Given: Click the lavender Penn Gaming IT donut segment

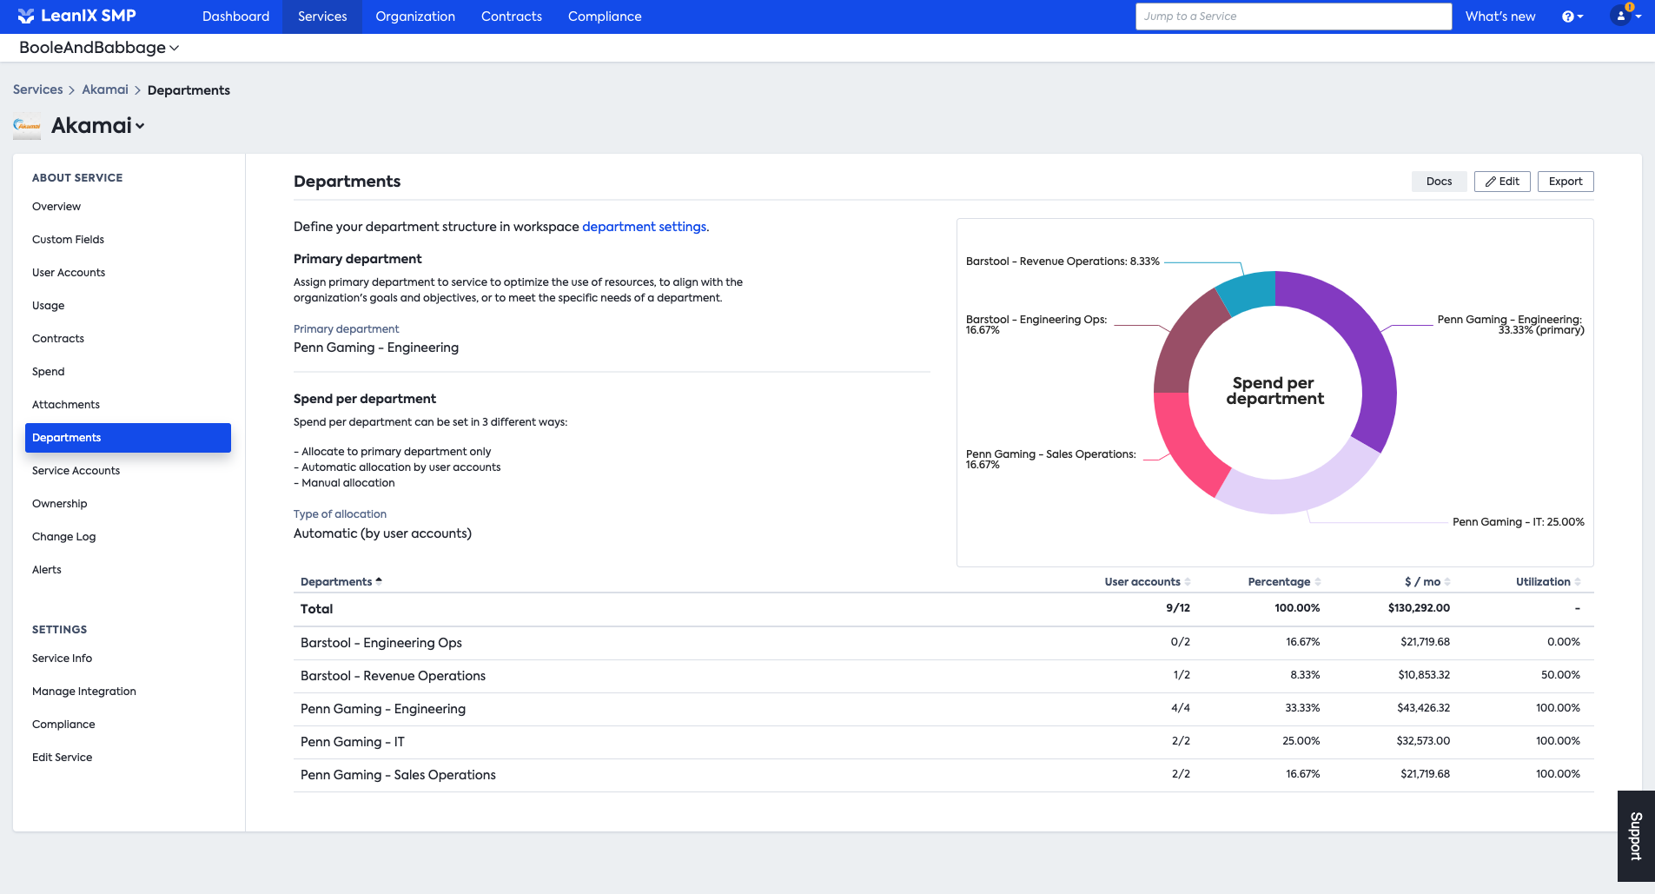Looking at the screenshot, I should point(1301,493).
